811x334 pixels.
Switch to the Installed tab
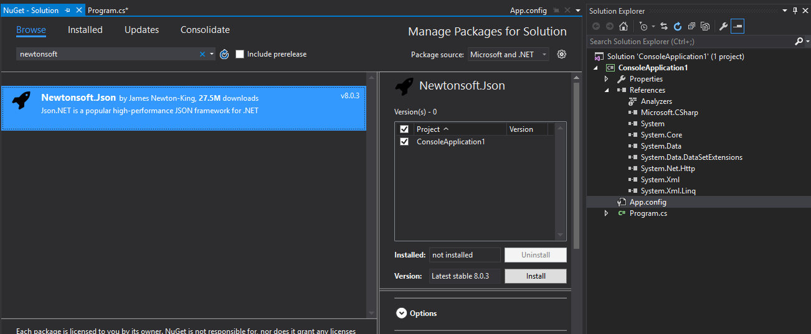click(x=85, y=30)
